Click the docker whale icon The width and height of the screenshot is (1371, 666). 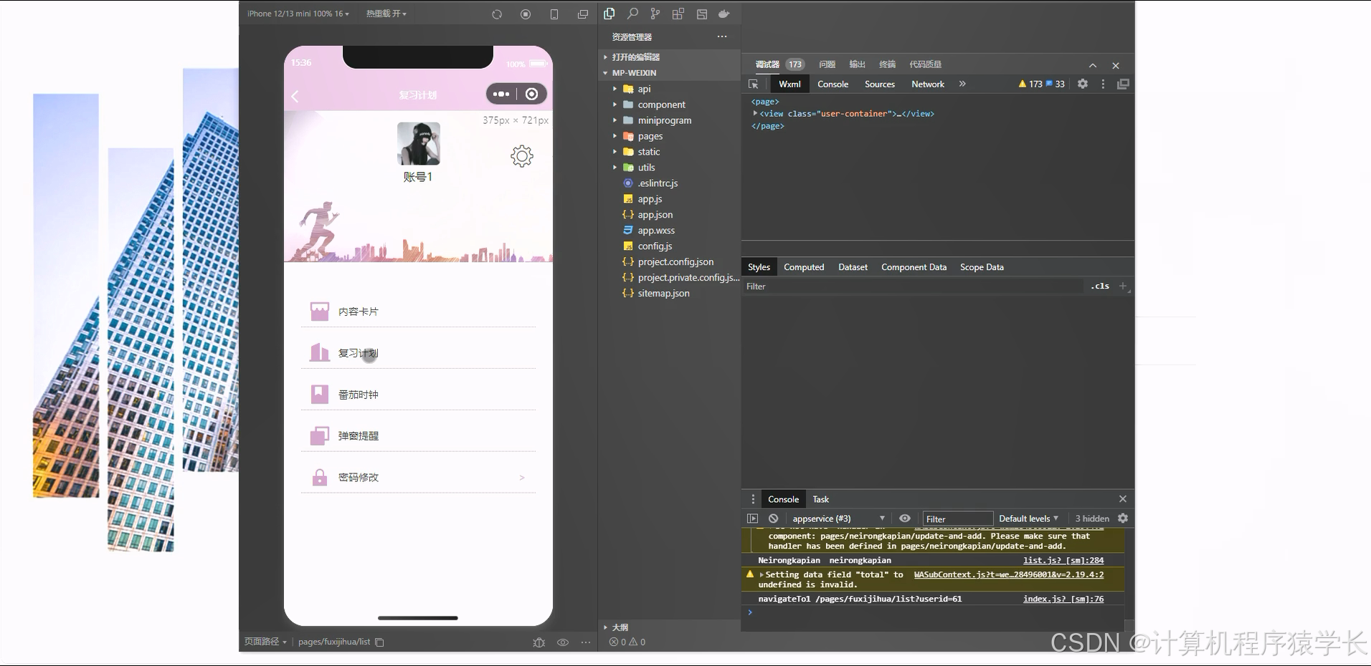click(x=724, y=14)
